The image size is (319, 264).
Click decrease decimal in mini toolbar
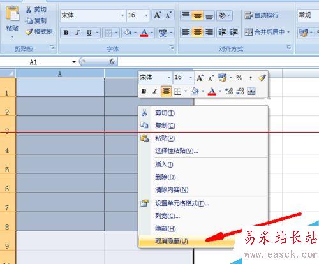pos(240,91)
